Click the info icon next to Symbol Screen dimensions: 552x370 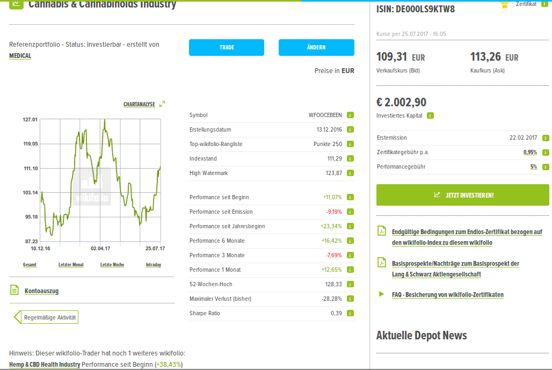click(350, 115)
